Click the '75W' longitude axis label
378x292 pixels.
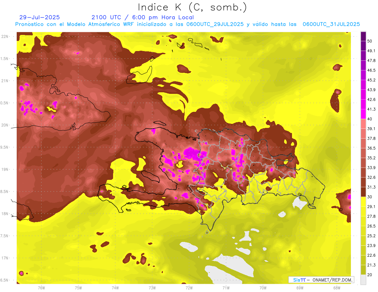click(78, 288)
